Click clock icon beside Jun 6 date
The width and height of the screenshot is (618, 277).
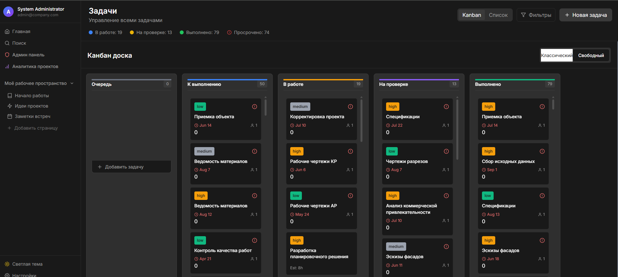tap(292, 170)
